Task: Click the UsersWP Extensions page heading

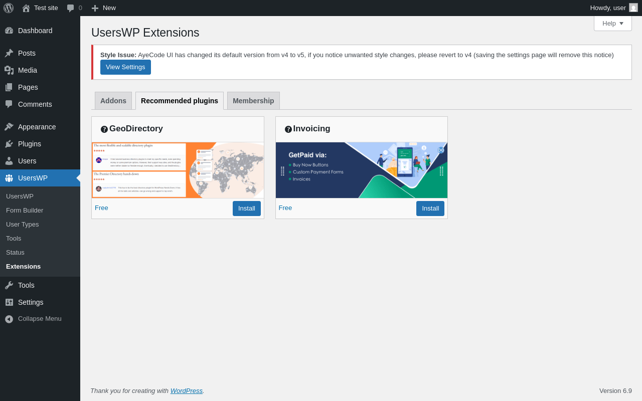Action: point(145,33)
